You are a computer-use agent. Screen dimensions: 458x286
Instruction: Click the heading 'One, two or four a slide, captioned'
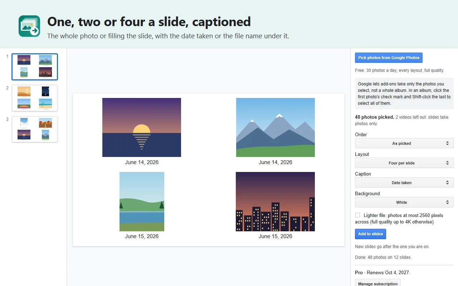coord(149,22)
